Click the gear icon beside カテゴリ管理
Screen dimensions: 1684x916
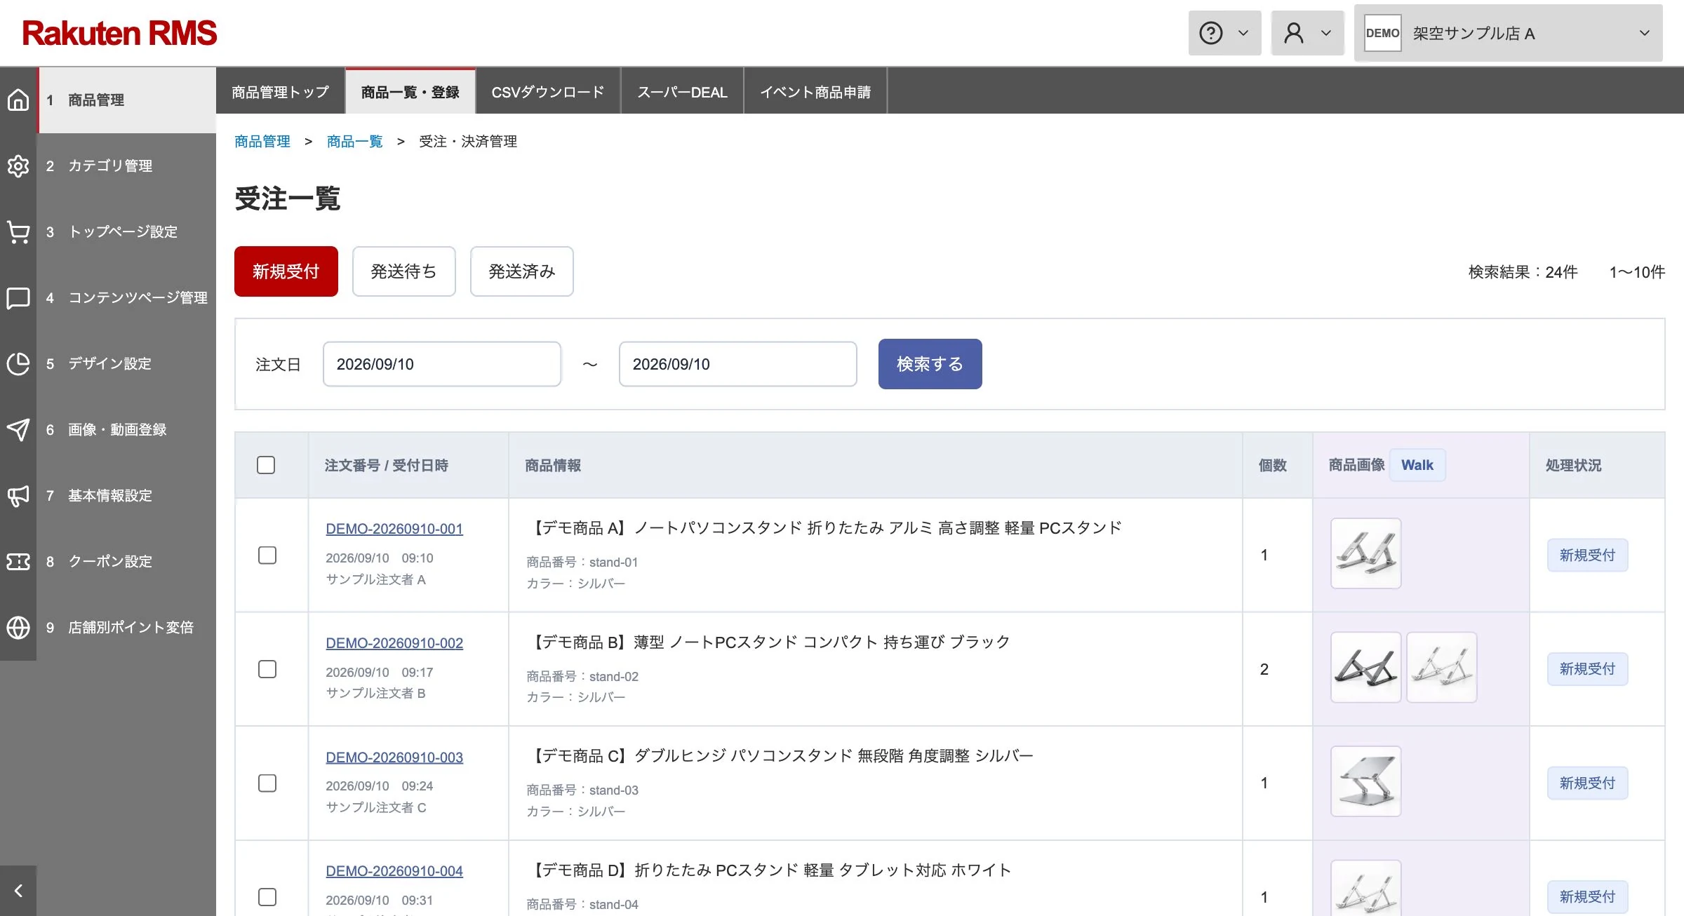[x=18, y=166]
